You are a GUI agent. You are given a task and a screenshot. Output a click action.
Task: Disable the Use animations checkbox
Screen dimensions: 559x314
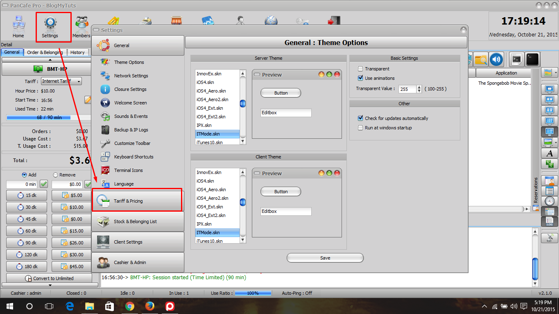(362, 78)
